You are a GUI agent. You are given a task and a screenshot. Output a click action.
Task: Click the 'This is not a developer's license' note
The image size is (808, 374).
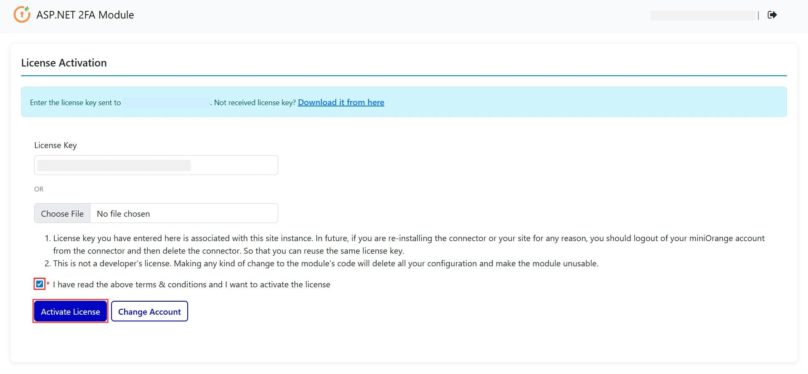point(326,263)
